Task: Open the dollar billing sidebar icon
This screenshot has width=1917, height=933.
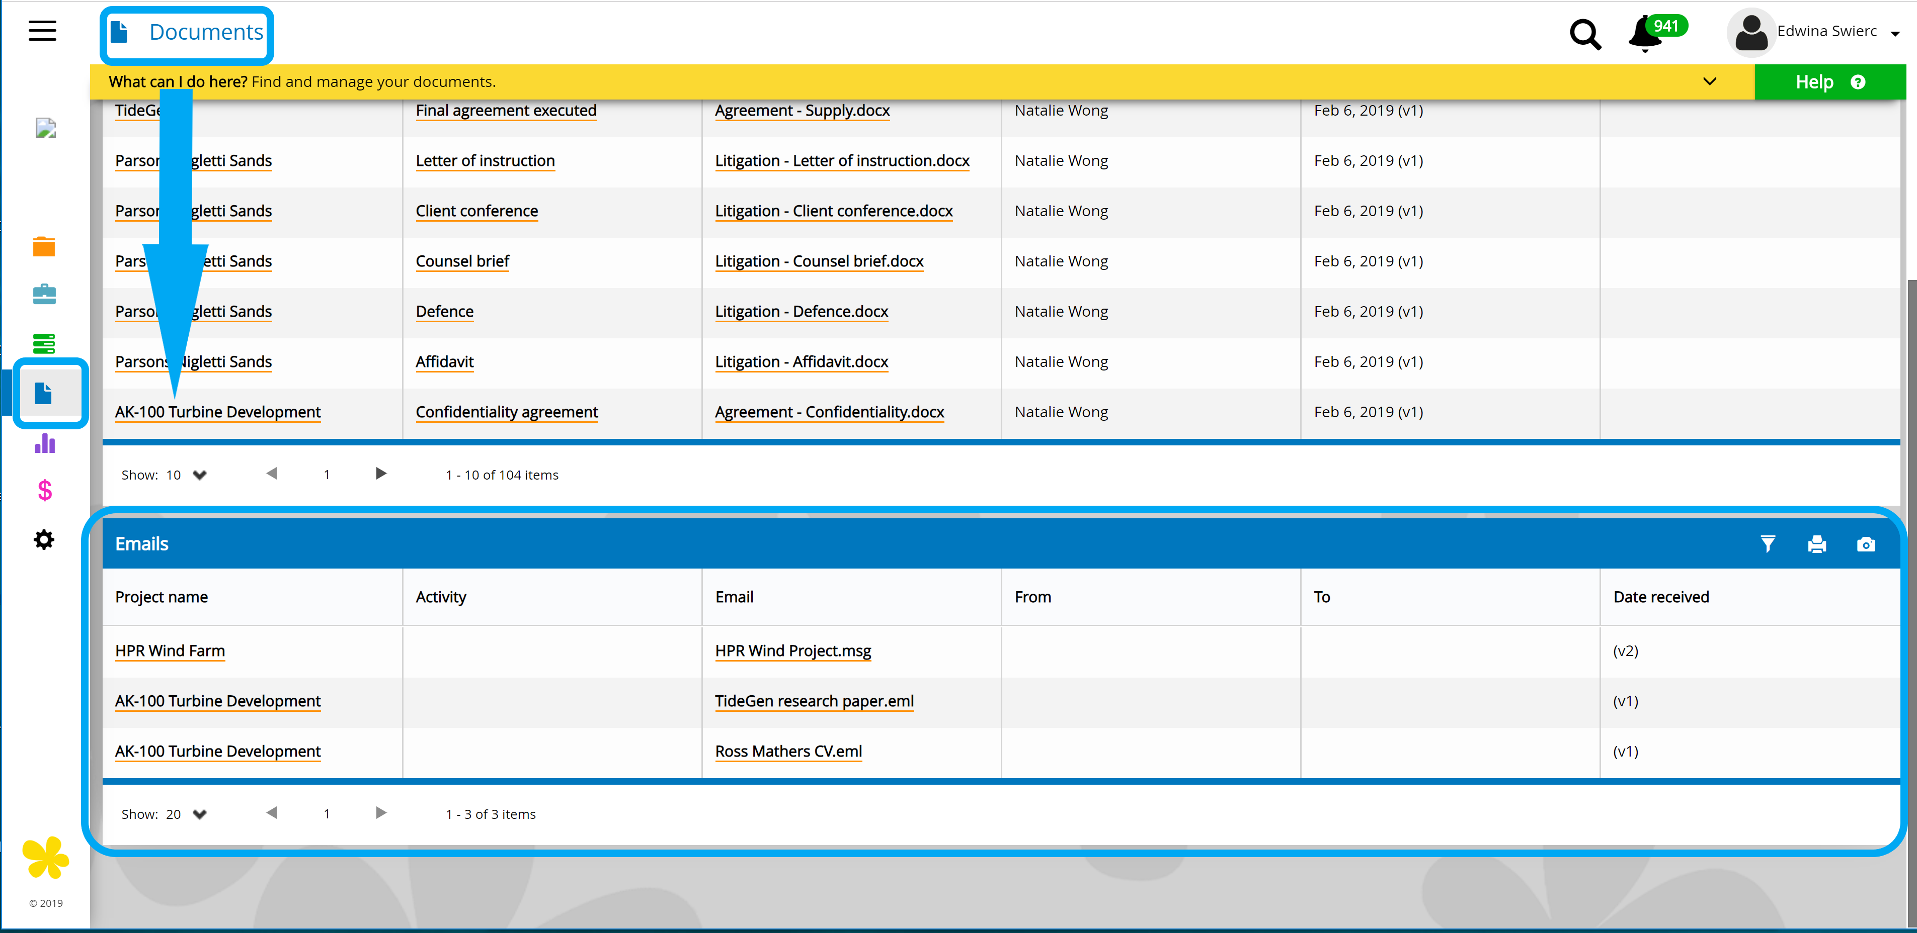Action: (x=45, y=491)
